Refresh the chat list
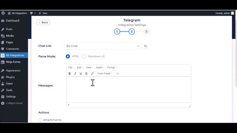237x133 pixels. coord(146,46)
